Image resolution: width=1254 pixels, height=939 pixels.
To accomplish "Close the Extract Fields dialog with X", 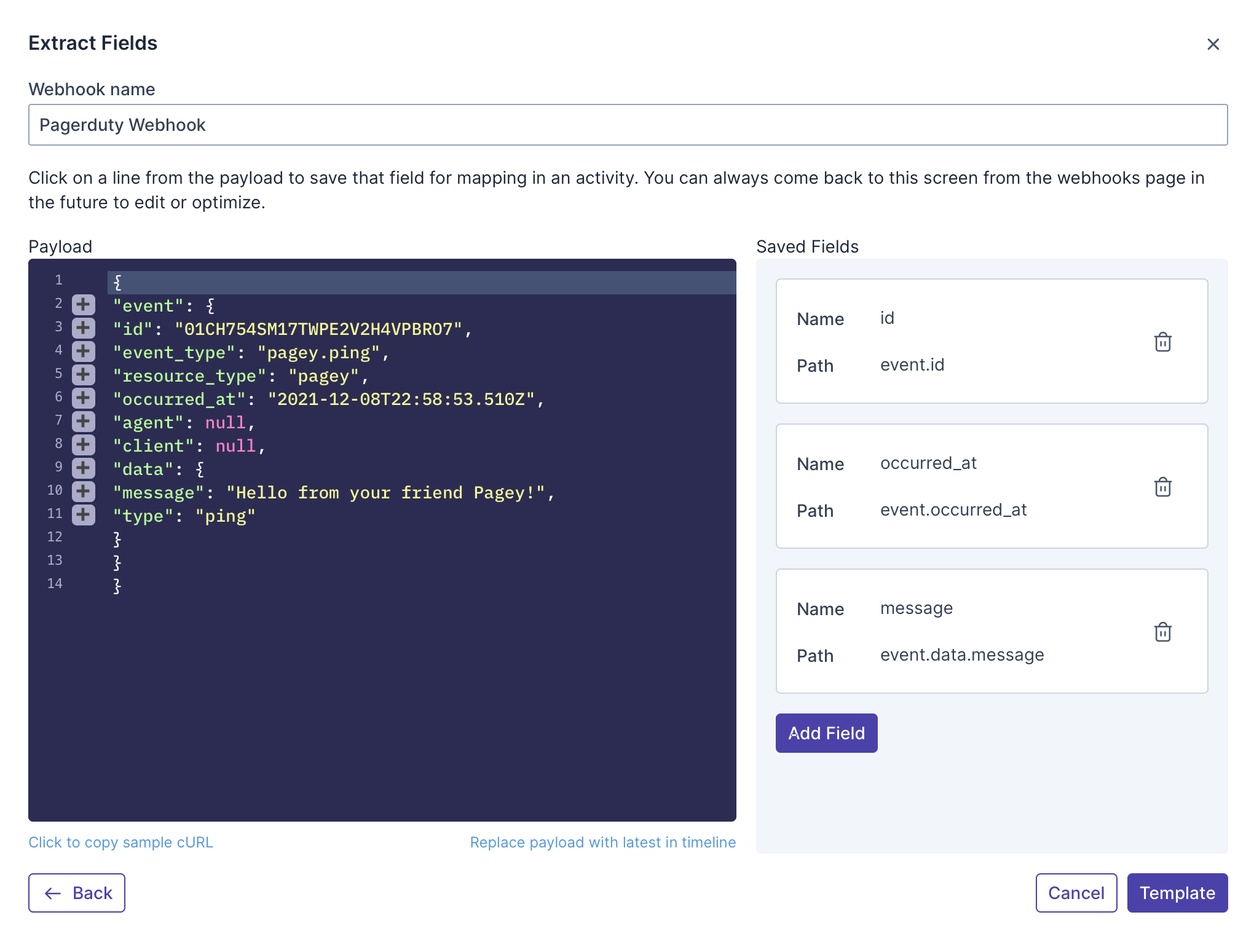I will pos(1212,44).
